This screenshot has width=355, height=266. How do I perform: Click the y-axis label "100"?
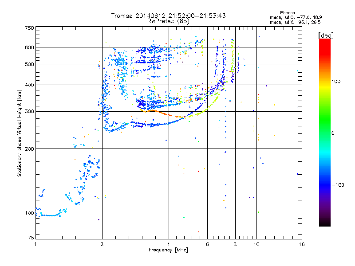coord(29,213)
